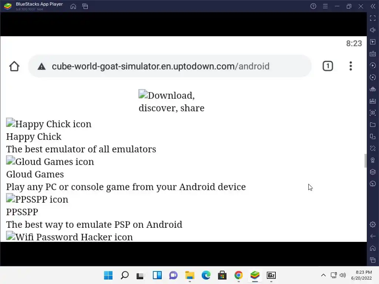Click 'The best way to emulate PSP' text
Viewport: 379px width, 284px height.
94,224
